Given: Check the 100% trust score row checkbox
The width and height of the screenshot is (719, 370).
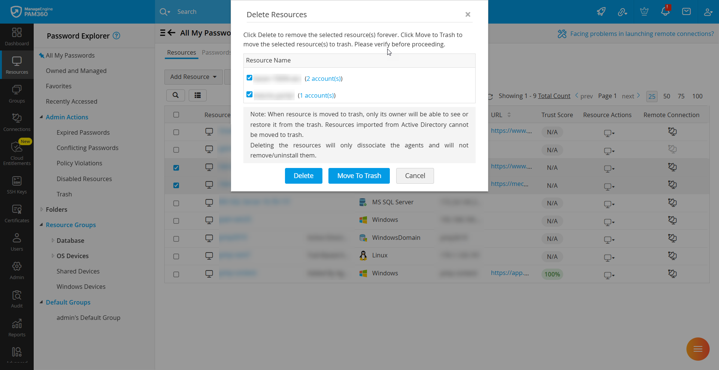Looking at the screenshot, I should coord(176,275).
